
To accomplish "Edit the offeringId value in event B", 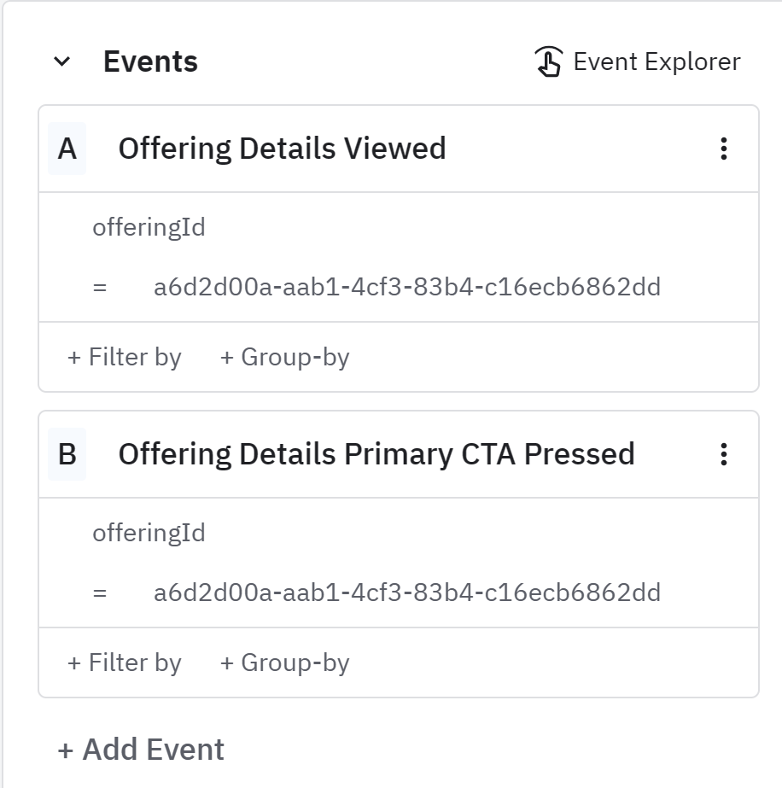I will [x=407, y=592].
